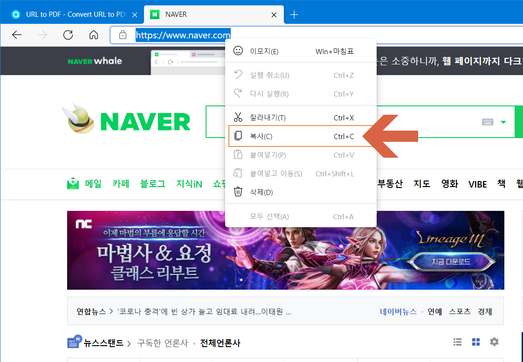This screenshot has width=523, height=362.
Task: Open the 메일 link
Action: [x=93, y=184]
